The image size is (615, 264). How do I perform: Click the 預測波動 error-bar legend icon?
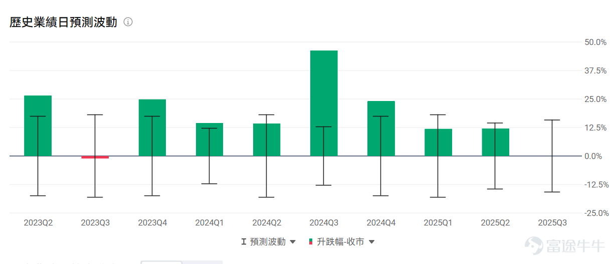point(244,241)
